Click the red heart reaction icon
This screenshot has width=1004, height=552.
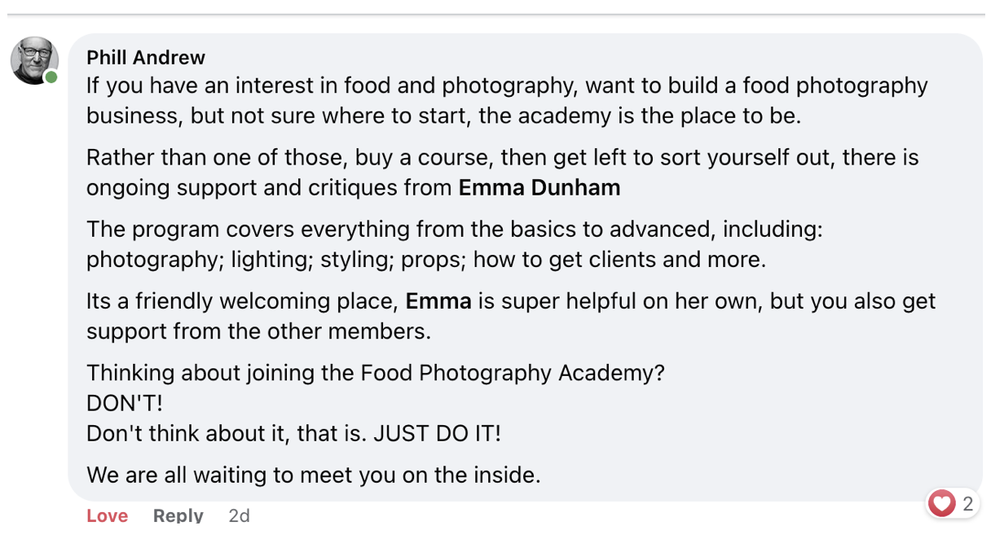[x=941, y=503]
